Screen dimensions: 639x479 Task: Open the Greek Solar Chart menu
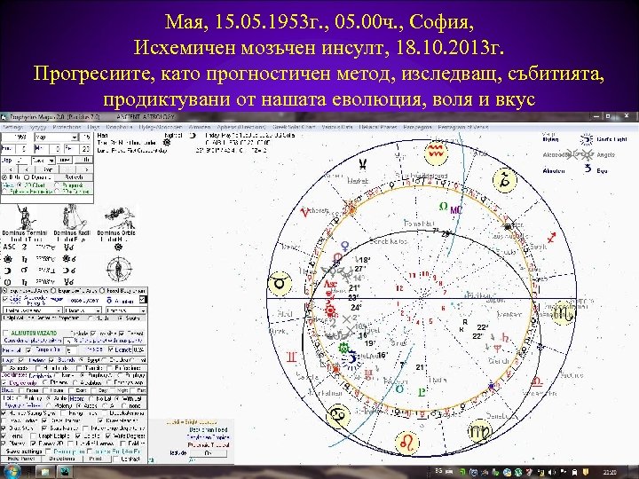click(x=294, y=127)
